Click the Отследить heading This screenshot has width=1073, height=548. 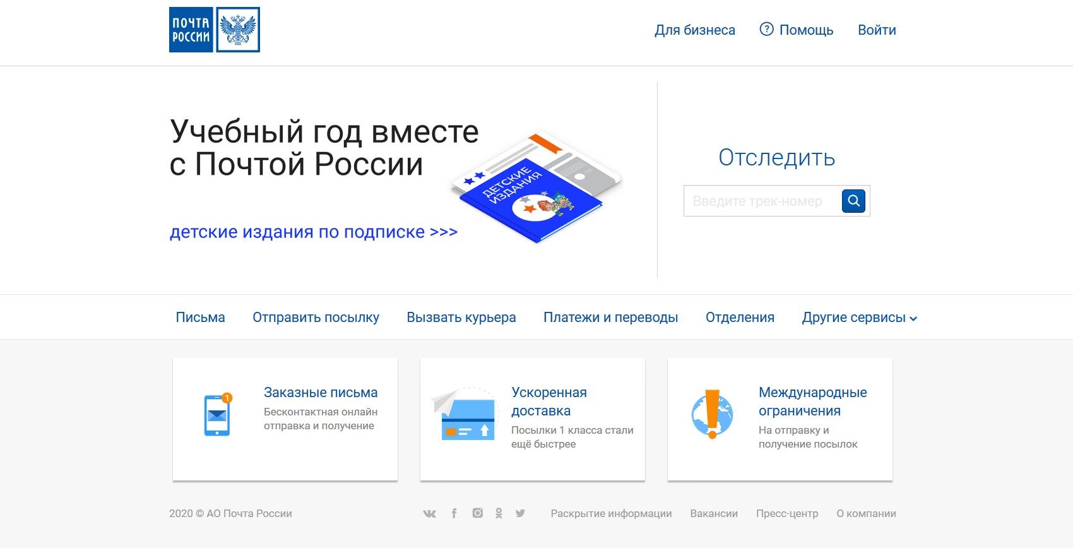click(x=777, y=158)
